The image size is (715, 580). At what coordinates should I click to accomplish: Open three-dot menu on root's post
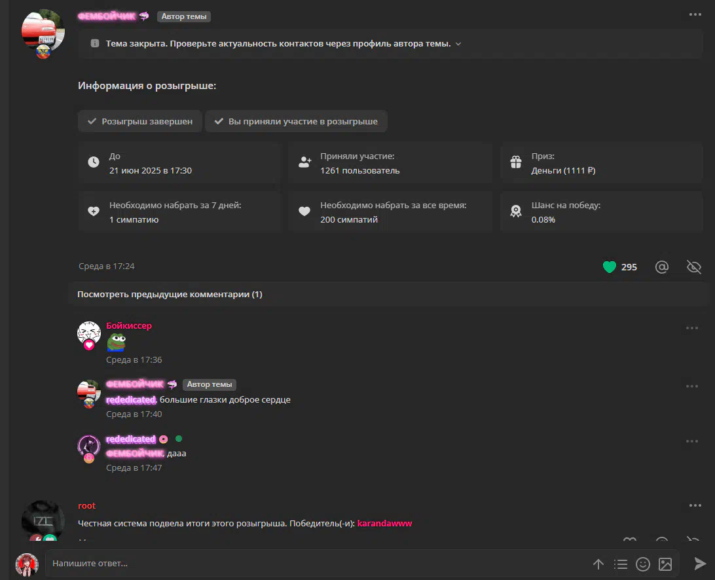695,505
